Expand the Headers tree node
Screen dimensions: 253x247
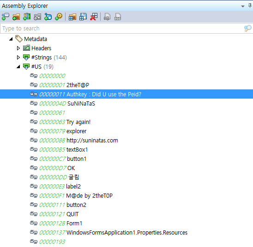(x=18, y=48)
